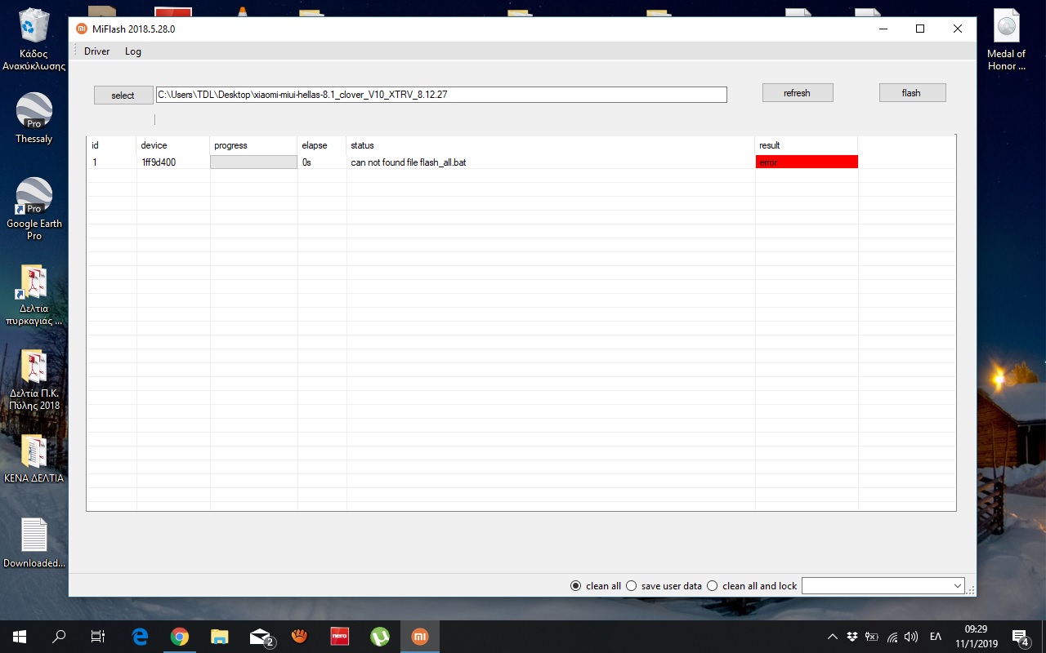This screenshot has height=653, width=1046.
Task: Open the volume control tray icon
Action: coord(911,637)
